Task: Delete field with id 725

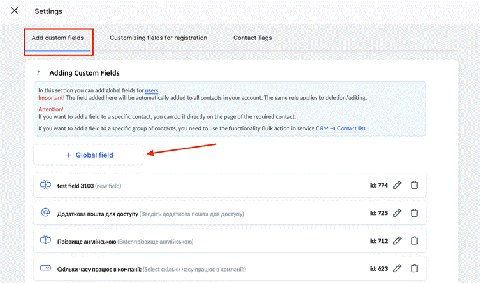Action: 414,213
